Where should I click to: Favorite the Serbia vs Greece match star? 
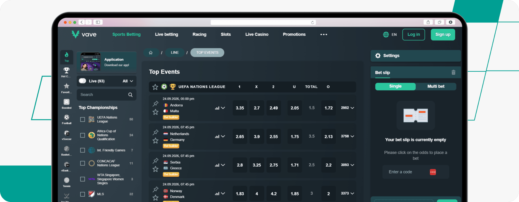pyautogui.click(x=155, y=169)
